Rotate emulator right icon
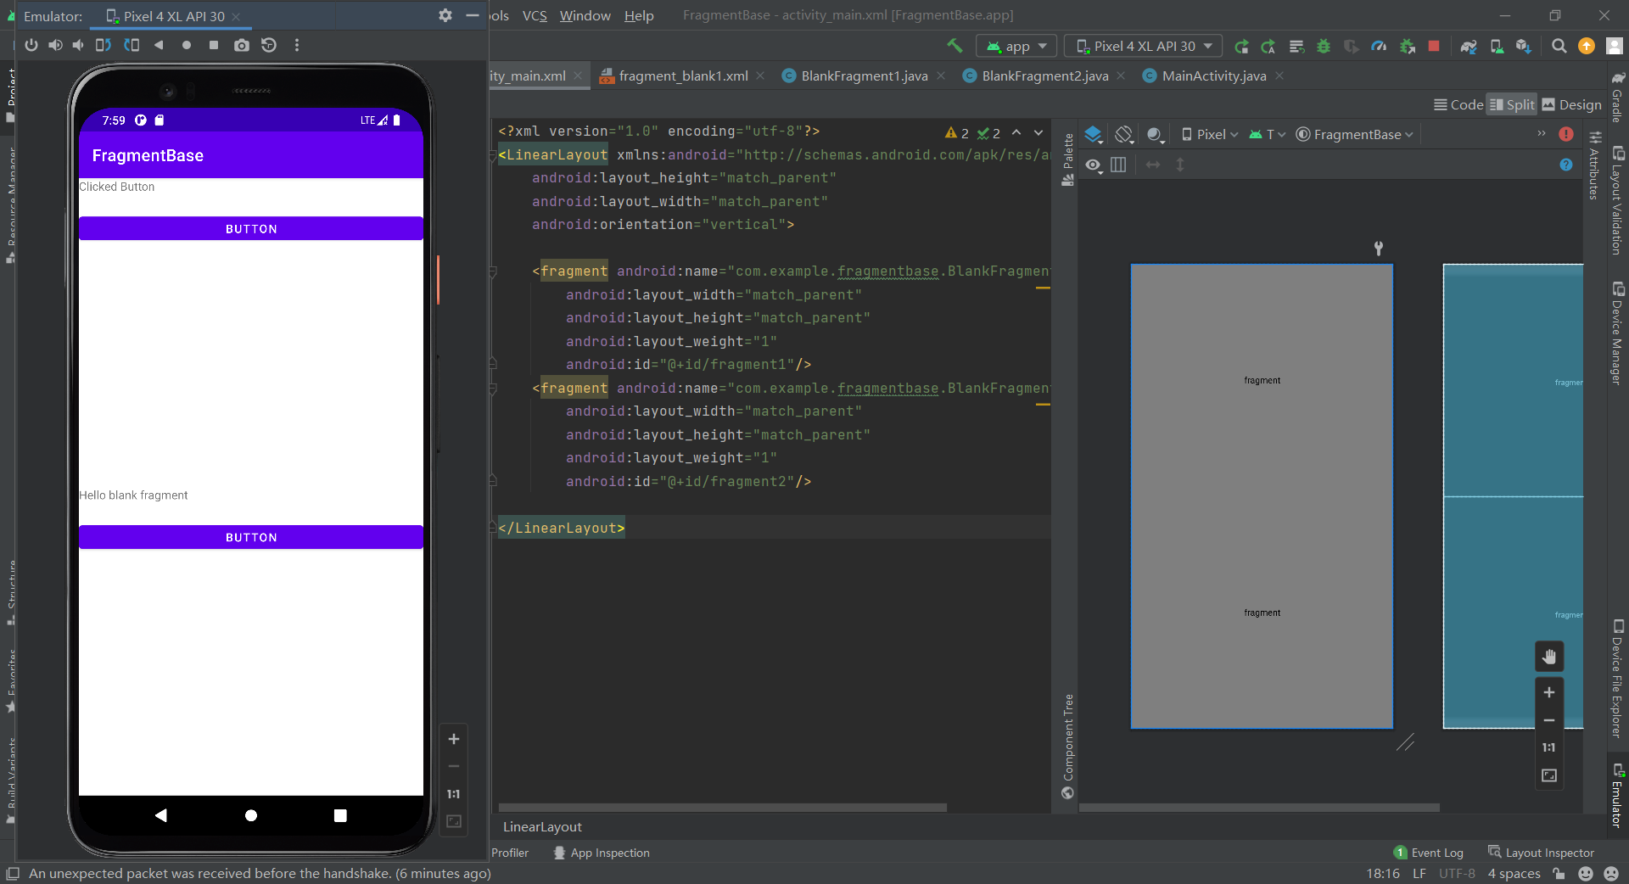This screenshot has height=884, width=1629. tap(132, 45)
